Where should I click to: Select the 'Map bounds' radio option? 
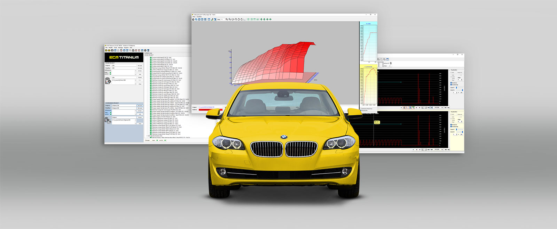click(361, 111)
